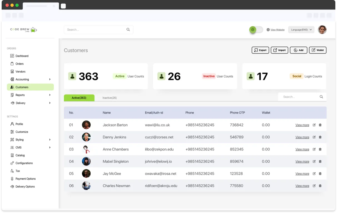Click the Code Brew Labs logo

click(x=24, y=29)
